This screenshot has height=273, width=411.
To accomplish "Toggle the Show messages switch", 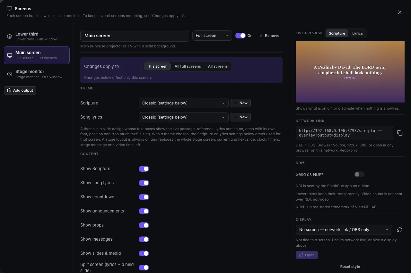I will tap(144, 239).
